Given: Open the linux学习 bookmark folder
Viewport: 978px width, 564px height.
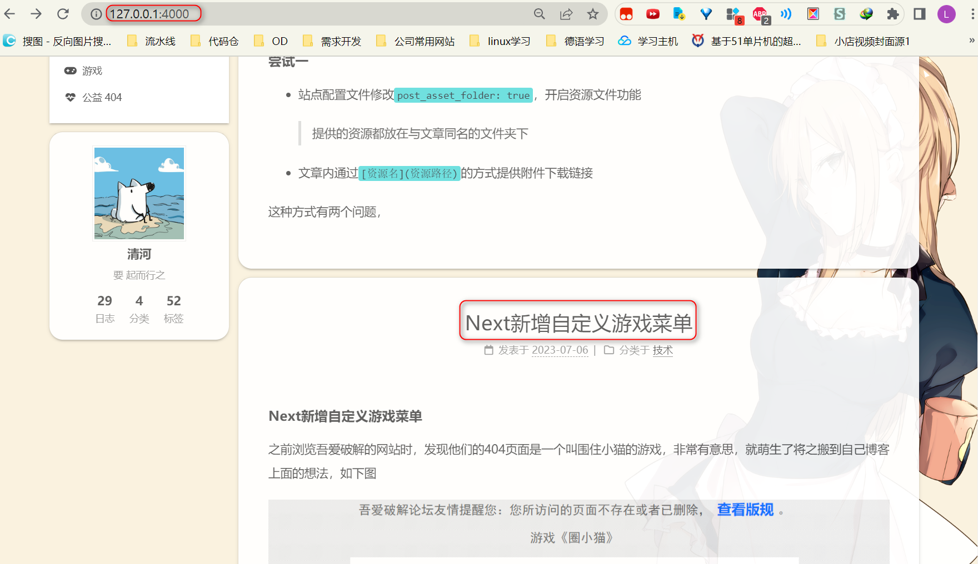Looking at the screenshot, I should 500,41.
